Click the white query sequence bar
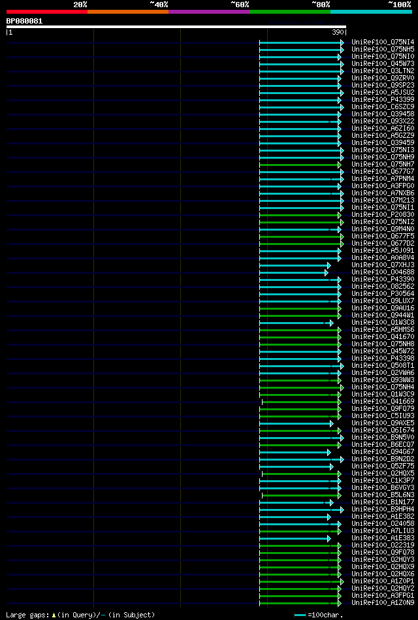Viewport: 418px width, 620px height. click(x=176, y=27)
